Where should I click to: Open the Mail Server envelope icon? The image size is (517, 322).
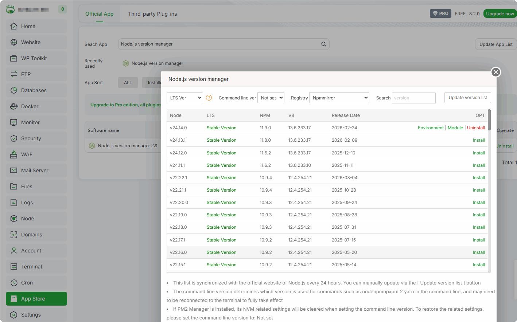click(x=14, y=170)
